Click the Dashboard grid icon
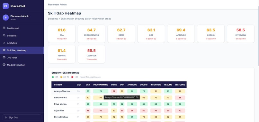The image size is (259, 122). pyautogui.click(x=4, y=28)
